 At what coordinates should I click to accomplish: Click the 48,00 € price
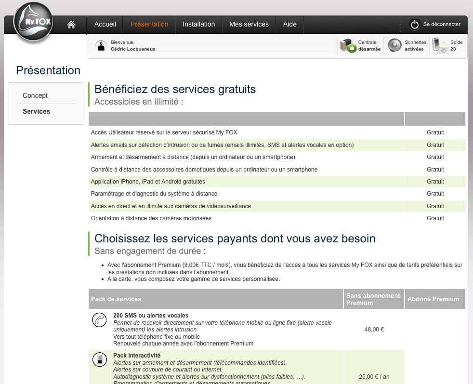[374, 330]
